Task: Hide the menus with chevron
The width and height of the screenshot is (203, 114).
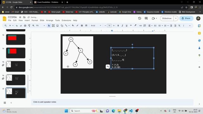Action: pyautogui.click(x=190, y=26)
